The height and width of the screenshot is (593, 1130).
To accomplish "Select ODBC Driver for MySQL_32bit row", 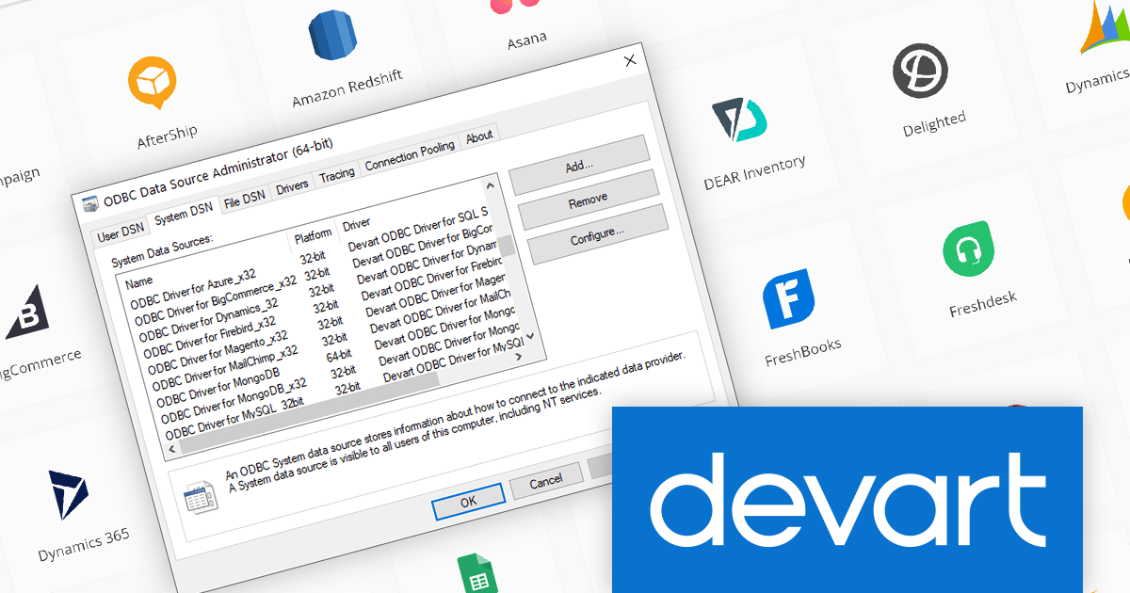I will click(x=234, y=417).
